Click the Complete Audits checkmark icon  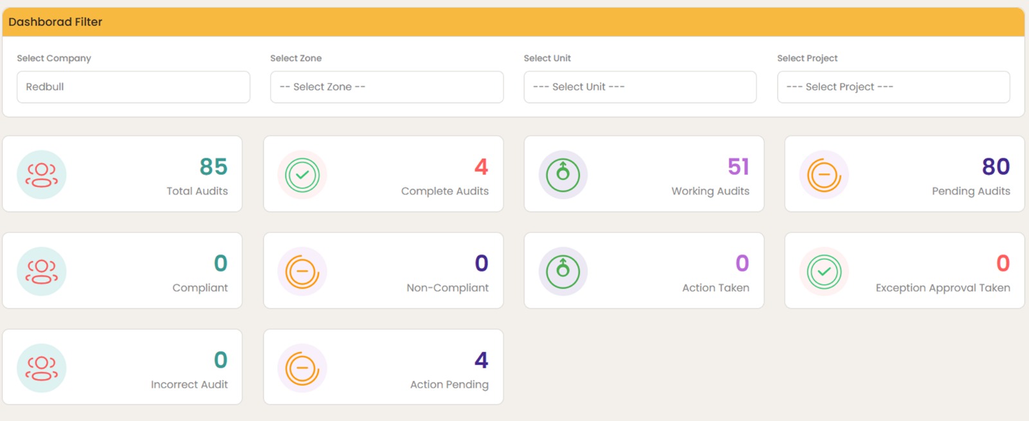point(302,175)
